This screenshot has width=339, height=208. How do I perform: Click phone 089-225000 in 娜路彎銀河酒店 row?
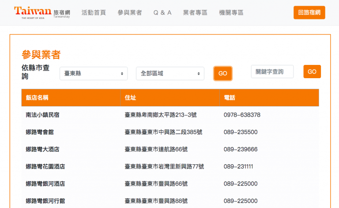241,184
